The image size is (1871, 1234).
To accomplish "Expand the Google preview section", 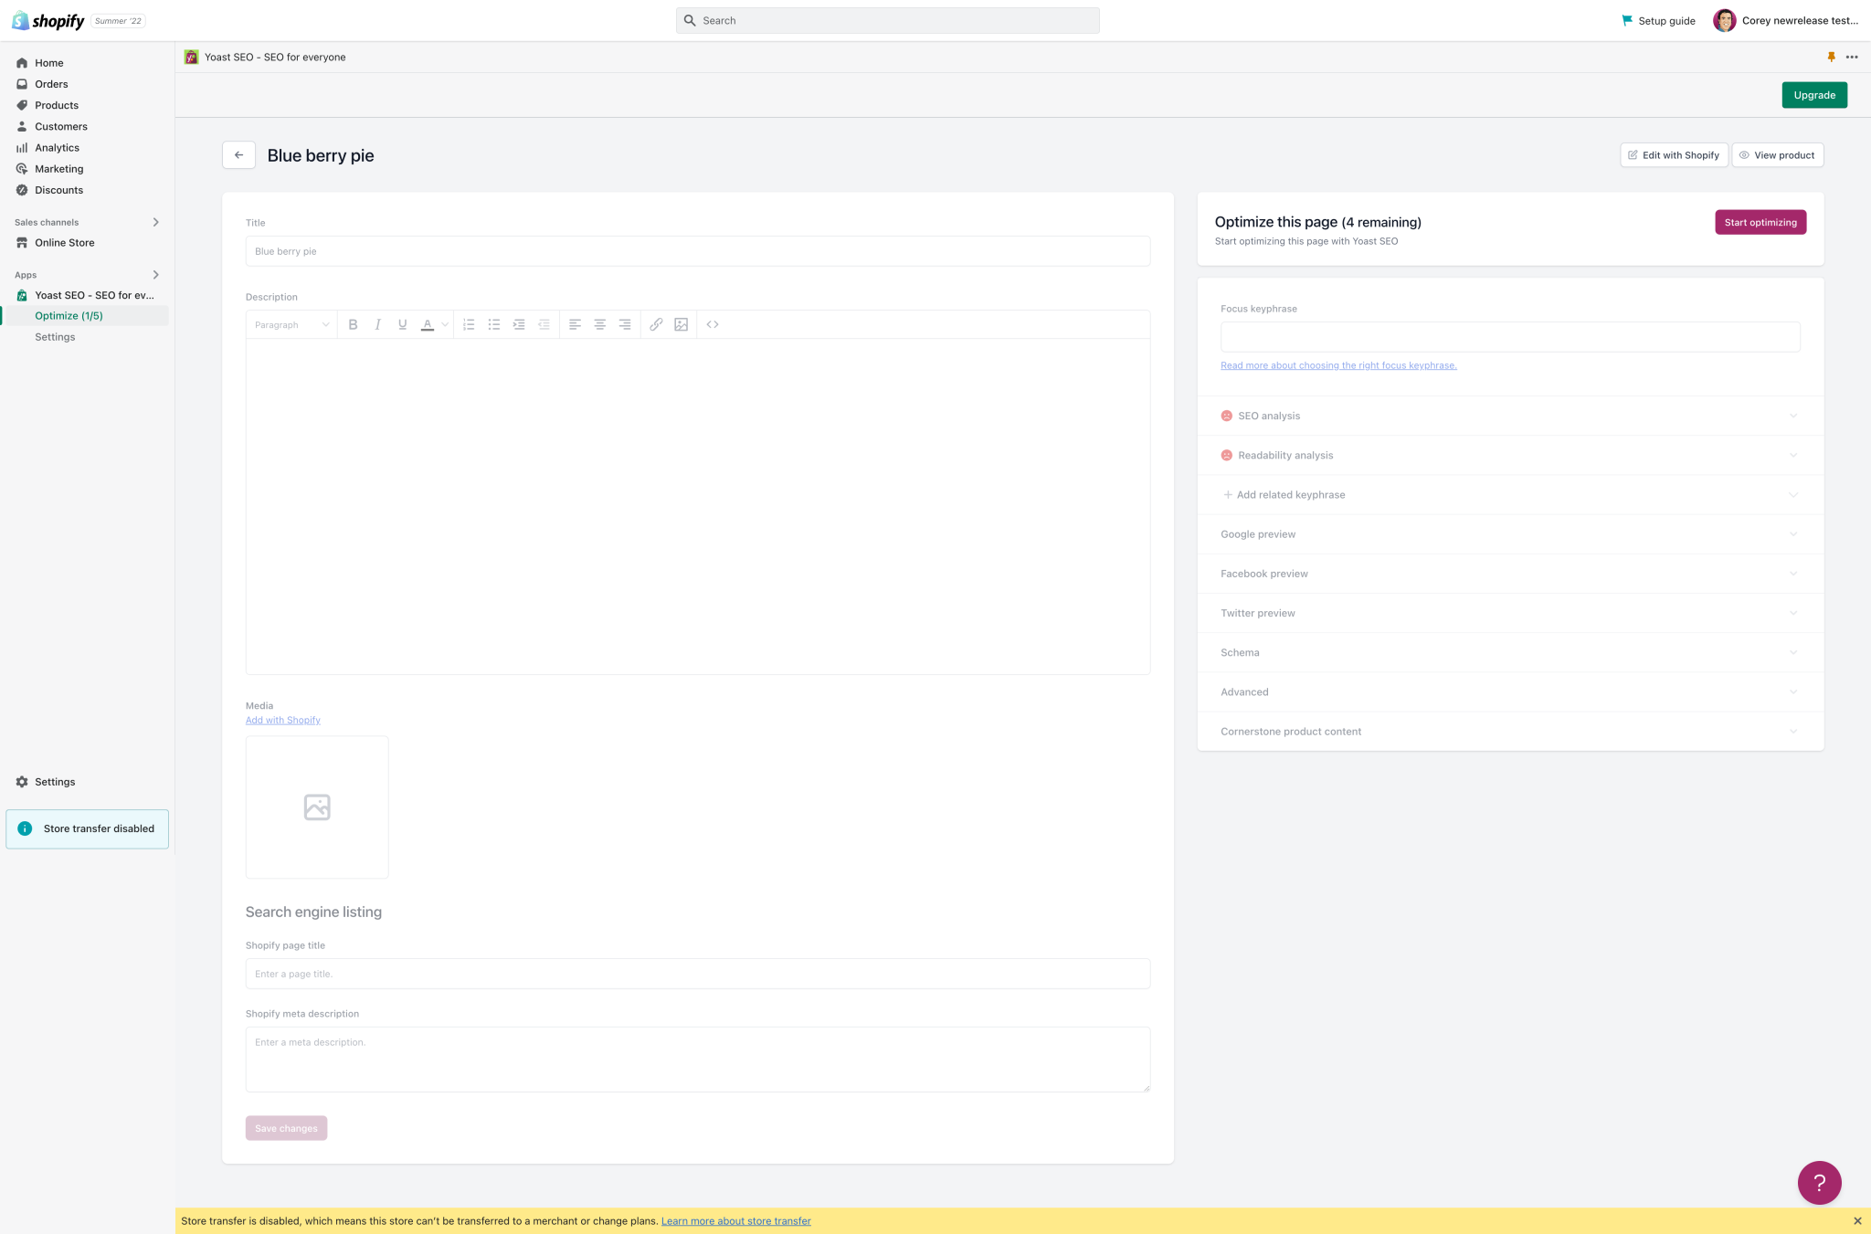I will [1510, 534].
